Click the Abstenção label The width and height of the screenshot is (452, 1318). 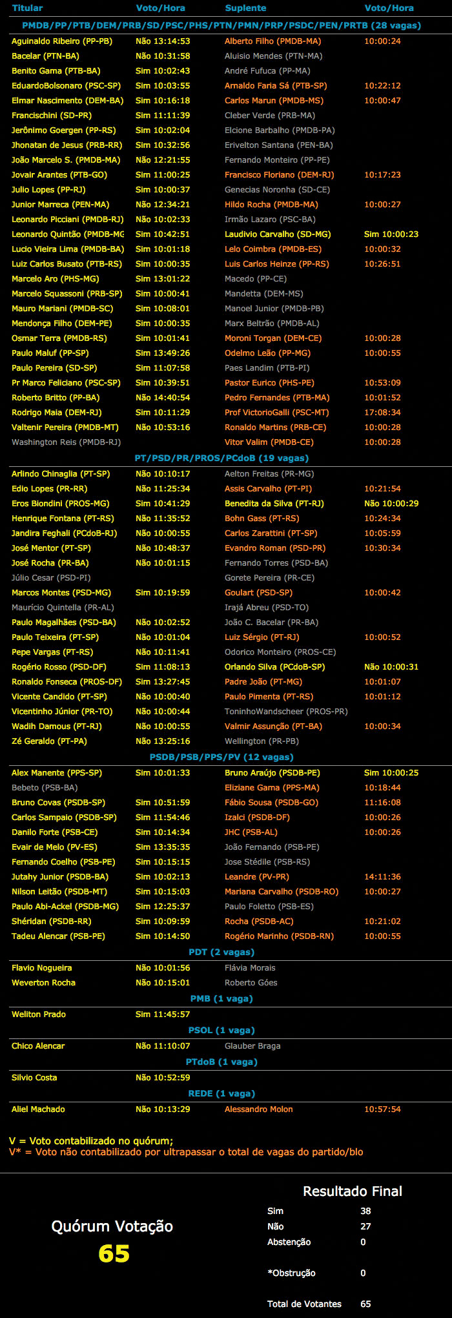[289, 1242]
